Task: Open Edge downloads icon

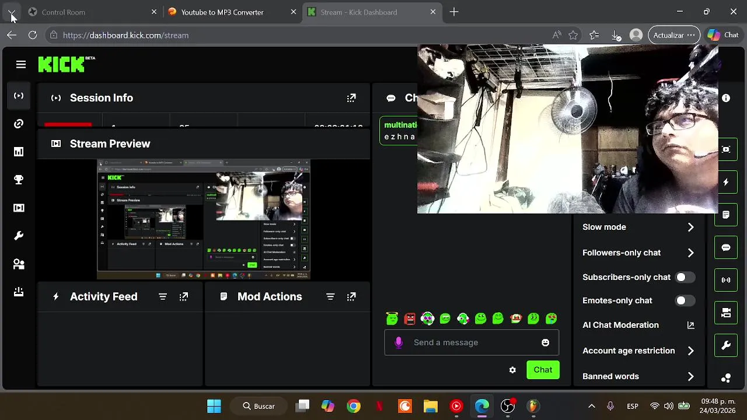Action: click(616, 35)
